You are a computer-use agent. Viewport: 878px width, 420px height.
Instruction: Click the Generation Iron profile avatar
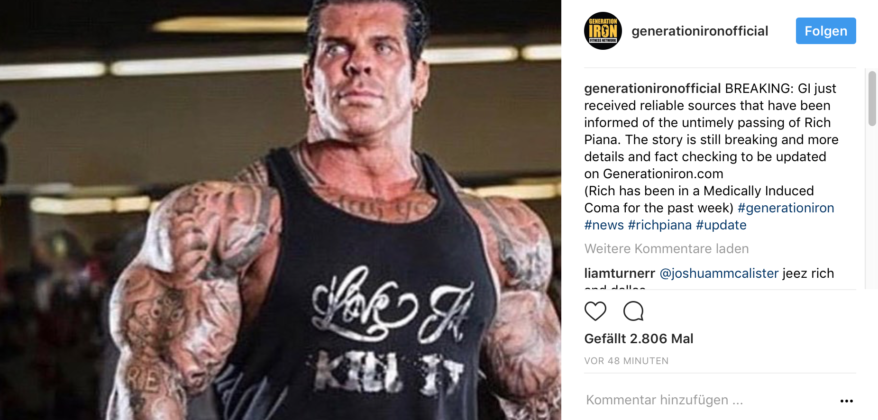(x=603, y=31)
